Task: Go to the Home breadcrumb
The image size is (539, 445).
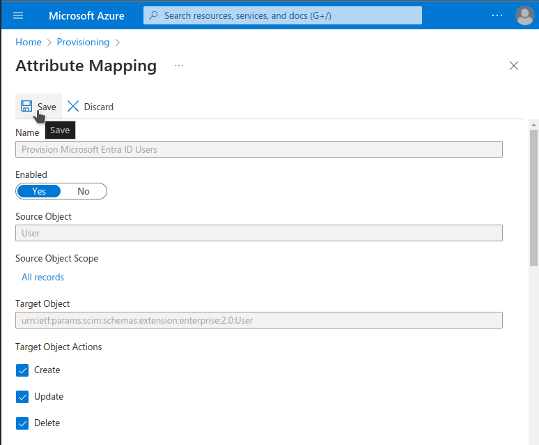Action: (x=29, y=42)
